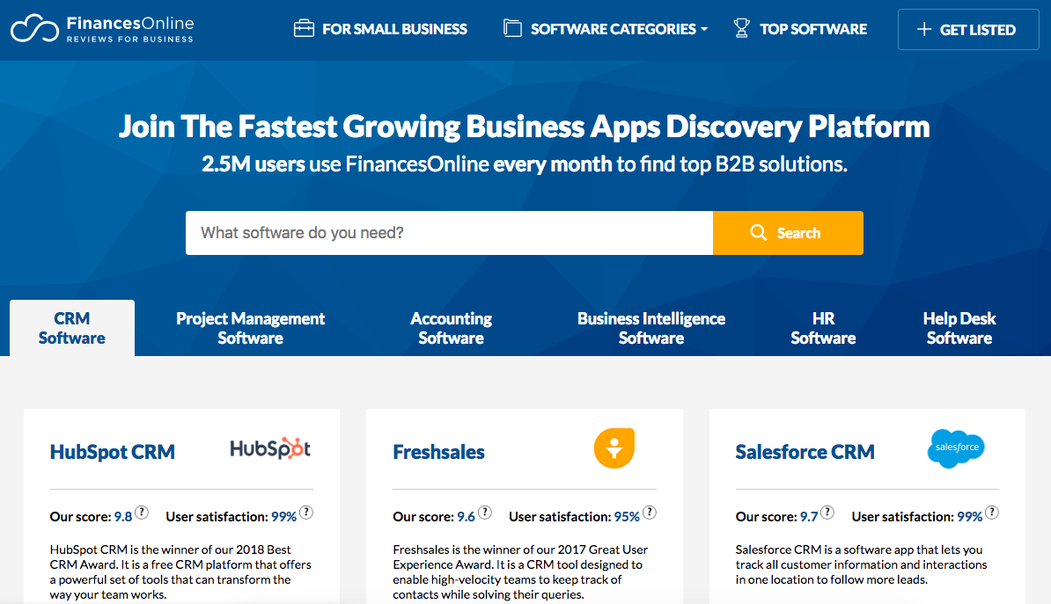Click the Get Listed button
The height and width of the screenshot is (604, 1051).
pyautogui.click(x=968, y=30)
